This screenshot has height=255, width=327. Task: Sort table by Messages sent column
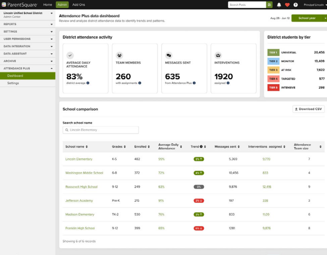coord(227,146)
